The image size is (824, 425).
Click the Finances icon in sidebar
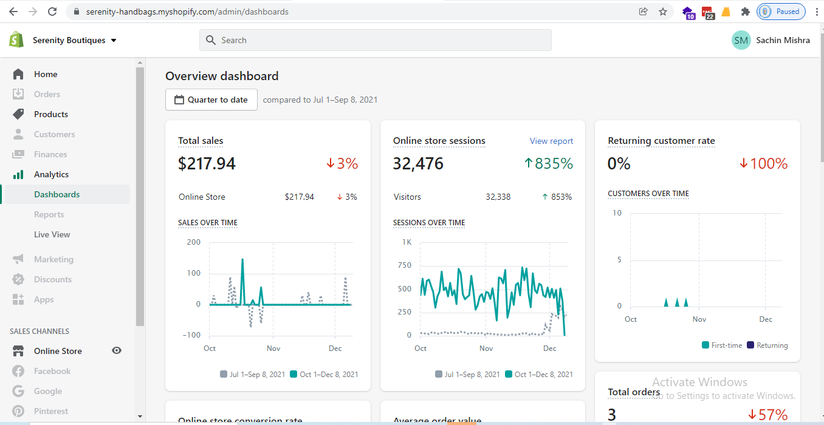pyautogui.click(x=18, y=154)
